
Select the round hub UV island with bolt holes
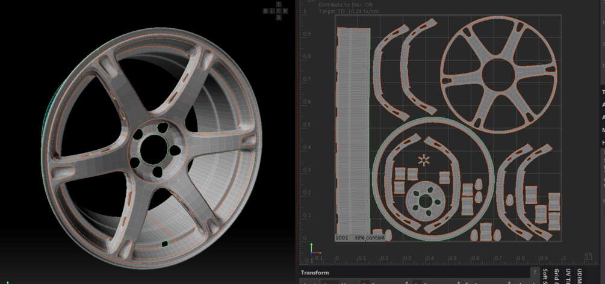(x=426, y=201)
